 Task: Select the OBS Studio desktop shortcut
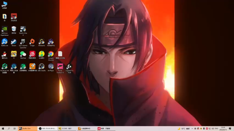(42, 68)
